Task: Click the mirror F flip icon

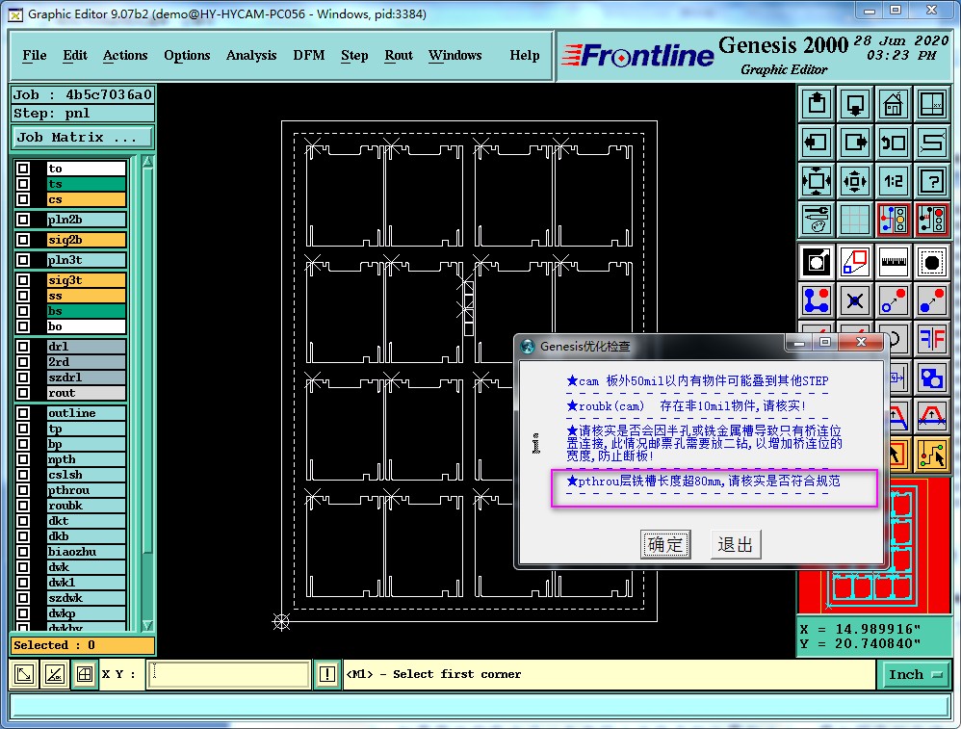Action: pyautogui.click(x=931, y=339)
